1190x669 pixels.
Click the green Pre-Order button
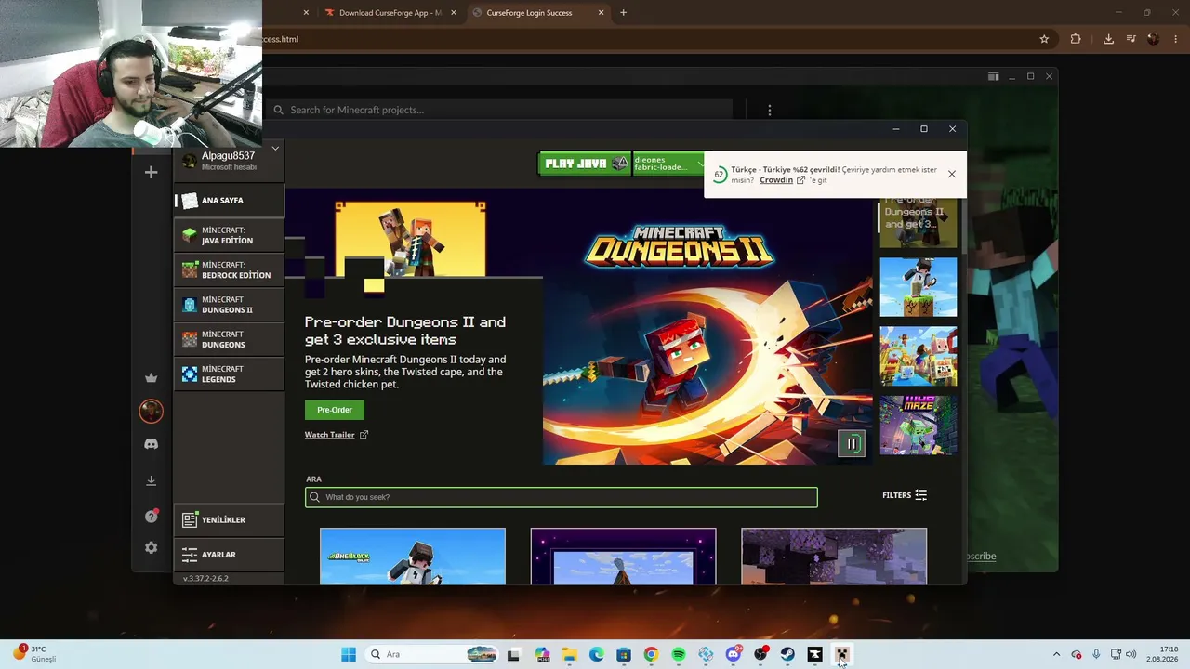click(x=335, y=410)
